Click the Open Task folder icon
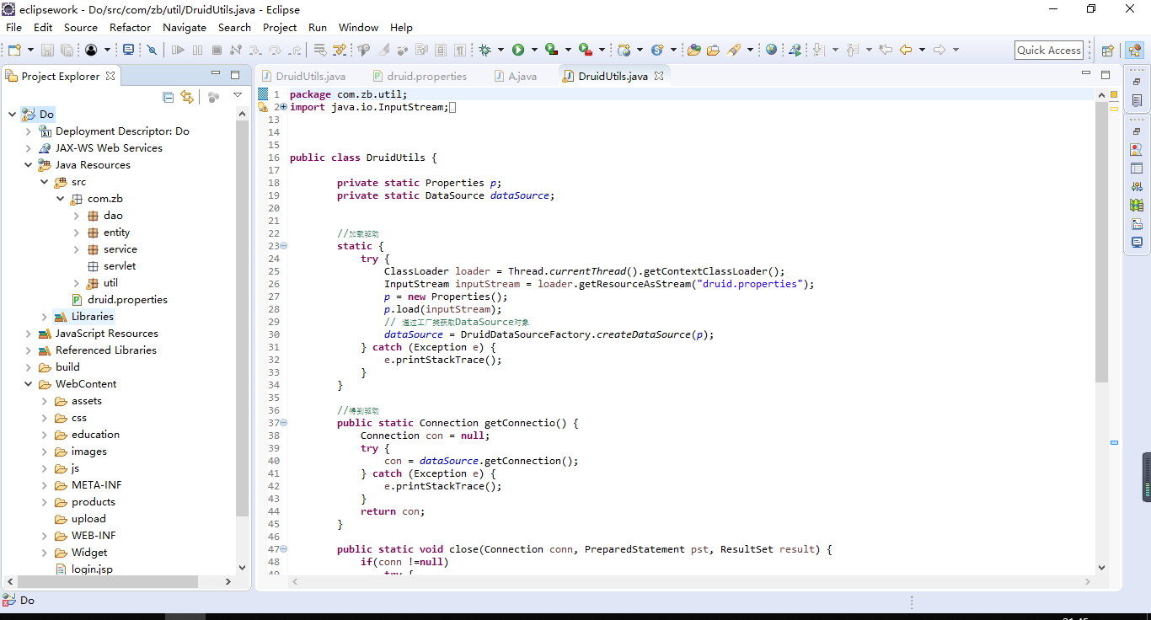 point(713,50)
